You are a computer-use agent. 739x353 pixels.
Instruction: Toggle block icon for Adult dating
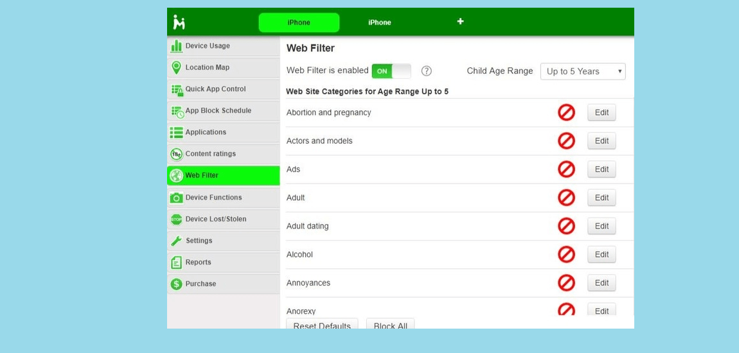click(x=567, y=226)
